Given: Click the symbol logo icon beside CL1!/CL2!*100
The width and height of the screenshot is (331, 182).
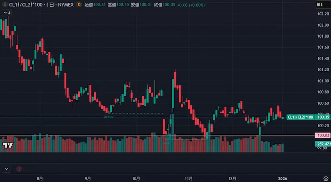Looking at the screenshot, I should click(x=5, y=5).
